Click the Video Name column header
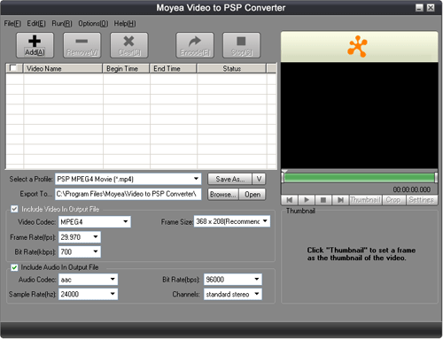The image size is (443, 339). 63,68
